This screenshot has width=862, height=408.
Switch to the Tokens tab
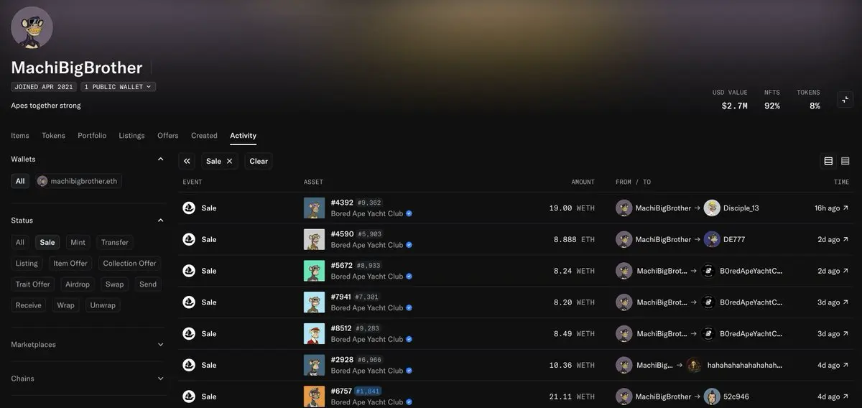(53, 136)
